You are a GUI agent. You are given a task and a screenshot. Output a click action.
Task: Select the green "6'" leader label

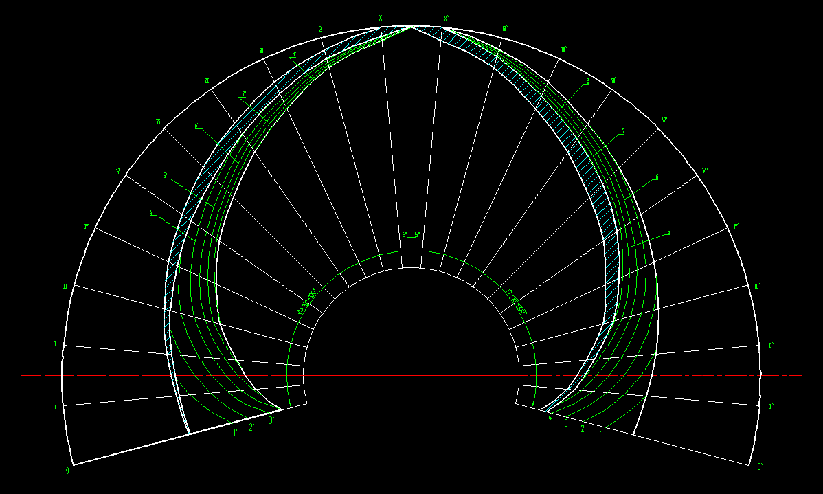click(x=197, y=126)
